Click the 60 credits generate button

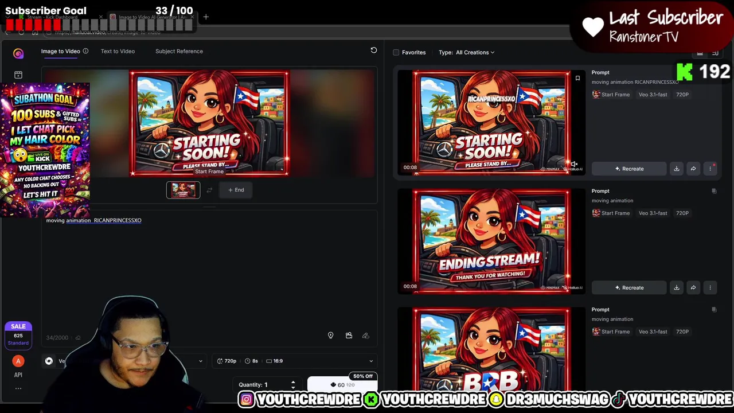[342, 385]
